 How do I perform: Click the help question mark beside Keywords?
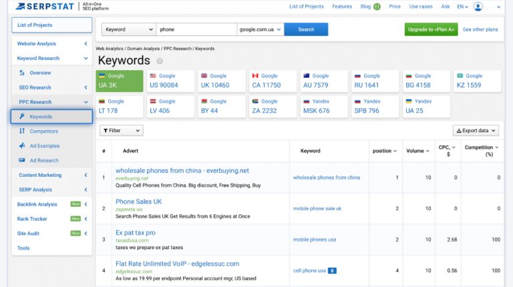point(160,61)
